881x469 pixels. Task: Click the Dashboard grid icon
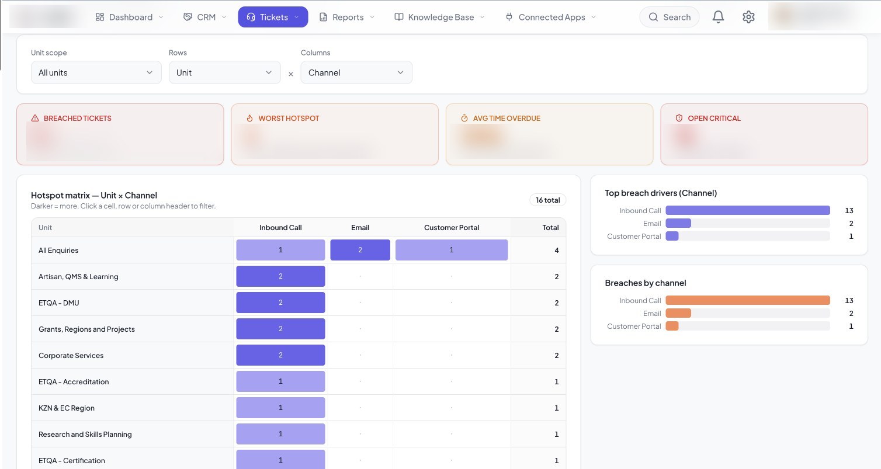(x=100, y=17)
